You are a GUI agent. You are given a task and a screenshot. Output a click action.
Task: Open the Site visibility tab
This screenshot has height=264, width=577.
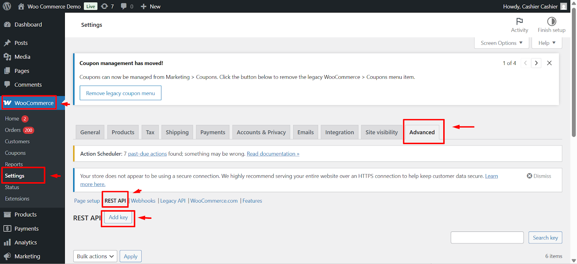coord(382,132)
